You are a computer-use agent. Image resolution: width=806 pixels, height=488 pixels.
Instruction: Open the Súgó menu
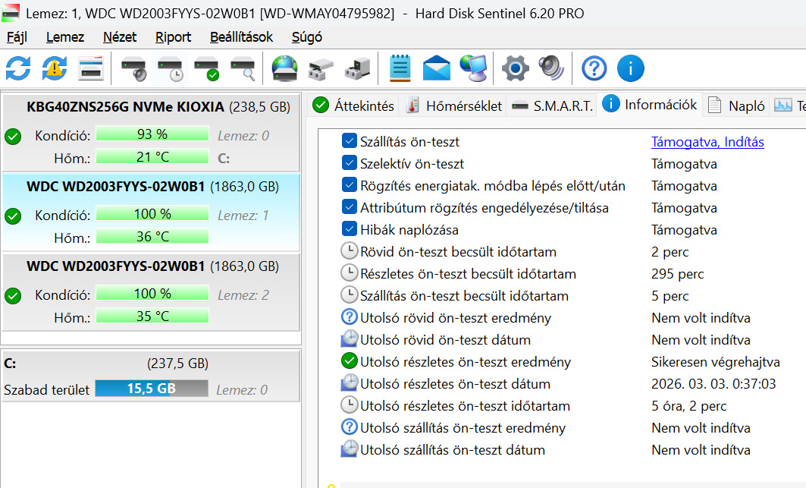(307, 37)
